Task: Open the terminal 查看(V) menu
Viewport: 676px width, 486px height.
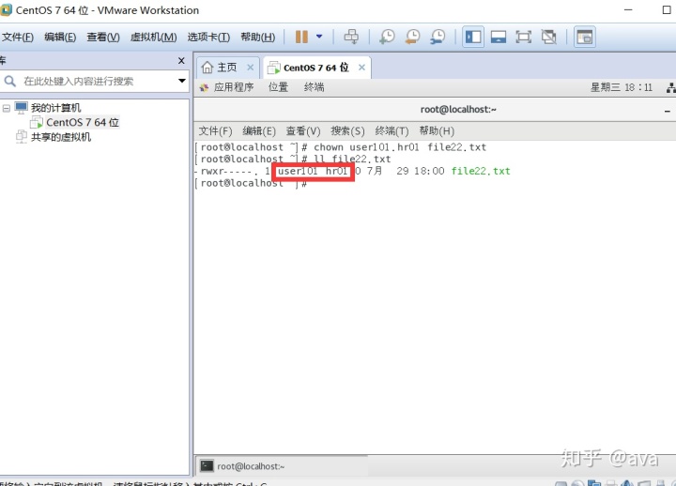Action: coord(303,131)
